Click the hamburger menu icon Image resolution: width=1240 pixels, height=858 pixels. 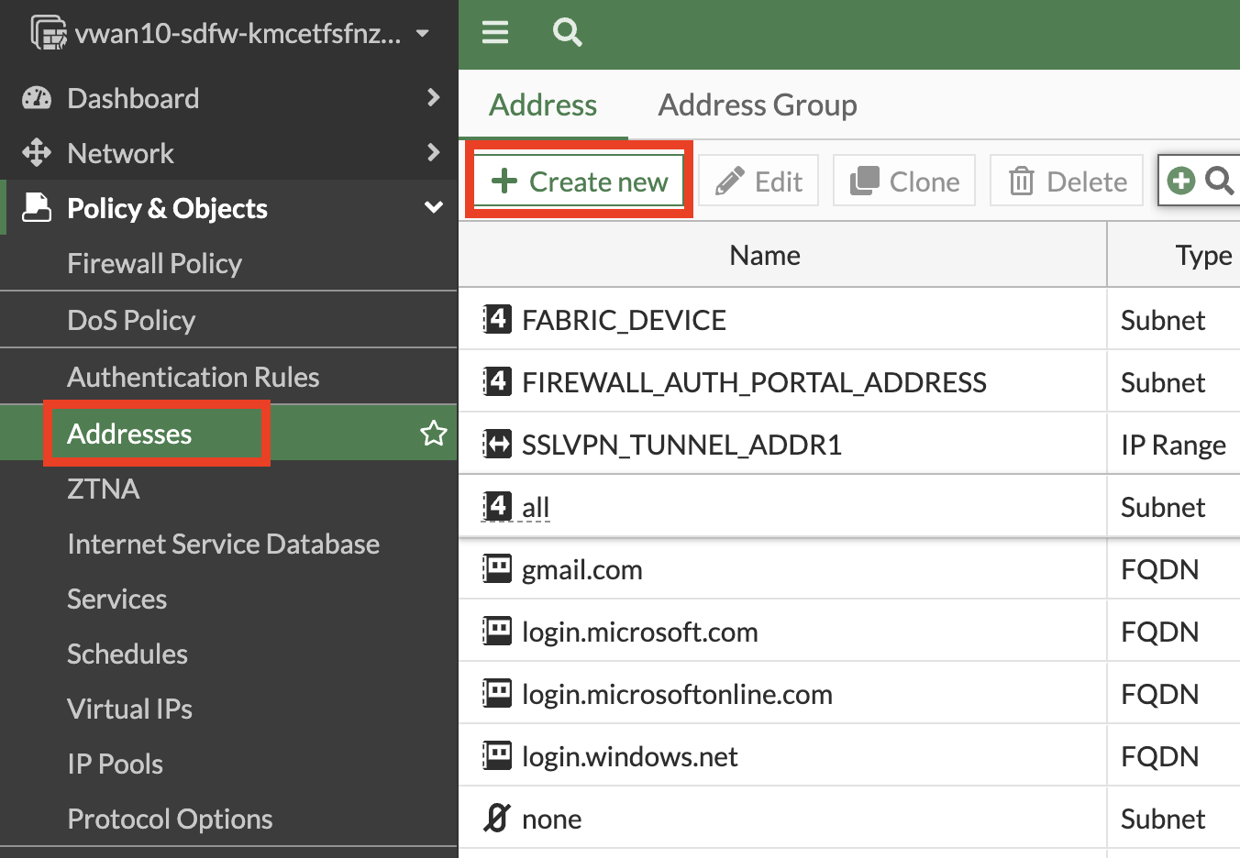pyautogui.click(x=494, y=31)
